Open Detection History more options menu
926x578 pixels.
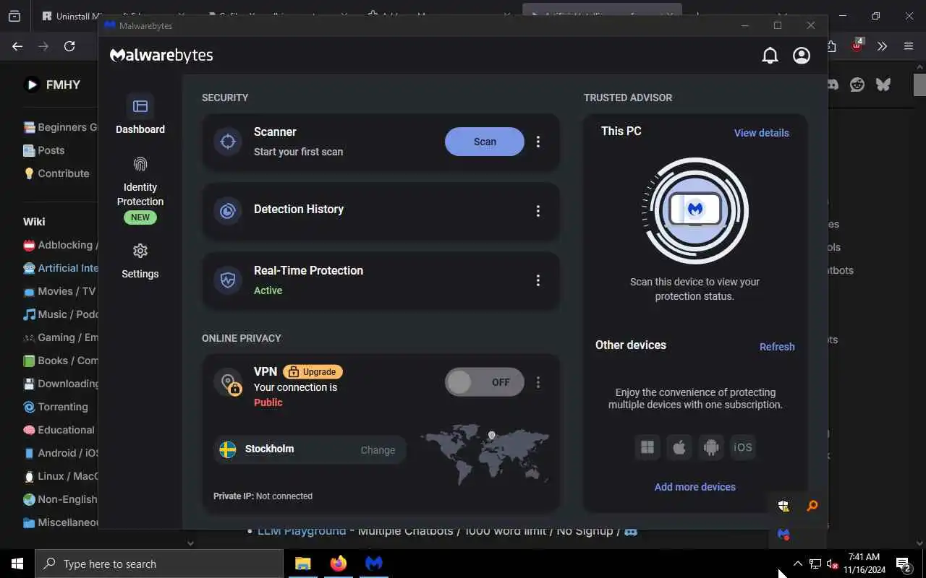[x=538, y=211]
